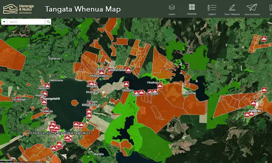The image size is (272, 163).
Task: Click the marae marker in the far northeast
Action: (264, 39)
